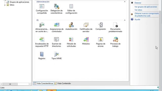Open Asignaciones de controlador
The image size is (162, 91).
[56, 28]
